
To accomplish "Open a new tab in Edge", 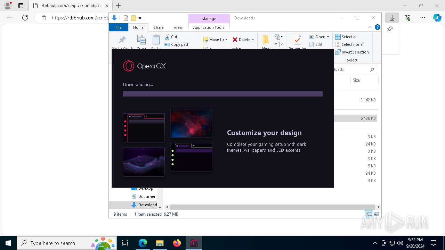I will [x=119, y=6].
